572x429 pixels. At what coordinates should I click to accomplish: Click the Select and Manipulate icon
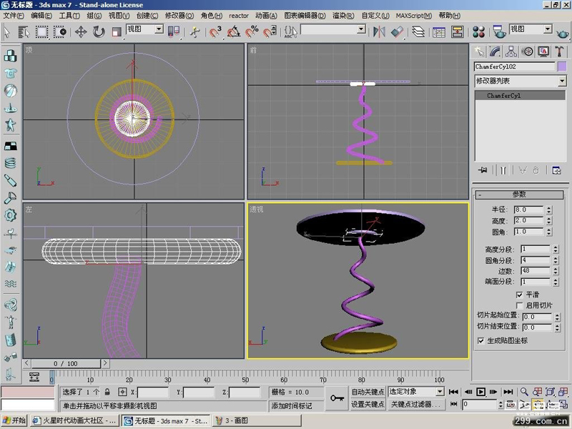pos(194,31)
